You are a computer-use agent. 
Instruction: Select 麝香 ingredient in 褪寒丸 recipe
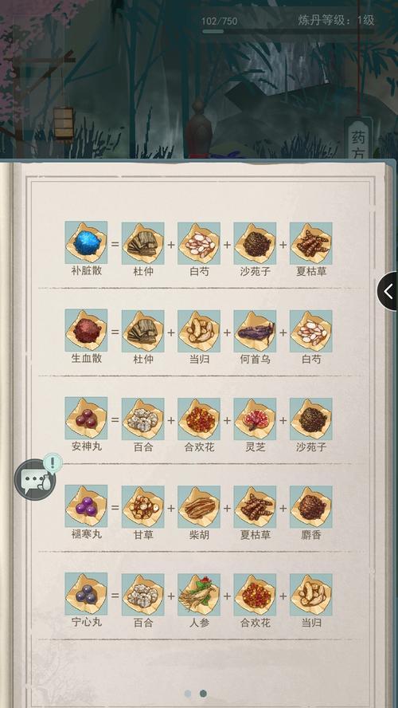[x=311, y=507]
